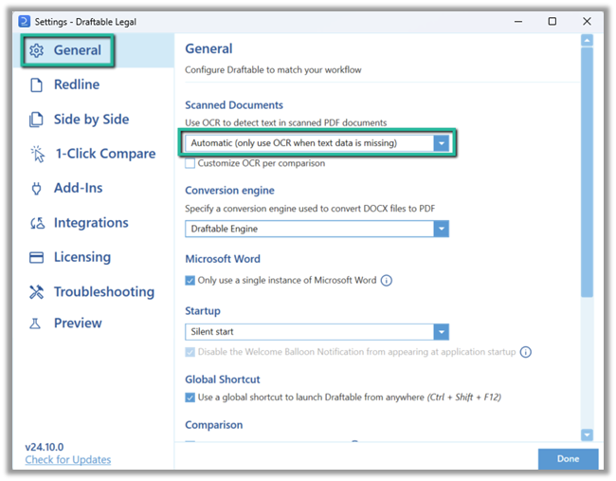Click the Troubleshooting tools icon
This screenshot has width=616, height=481.
(37, 292)
